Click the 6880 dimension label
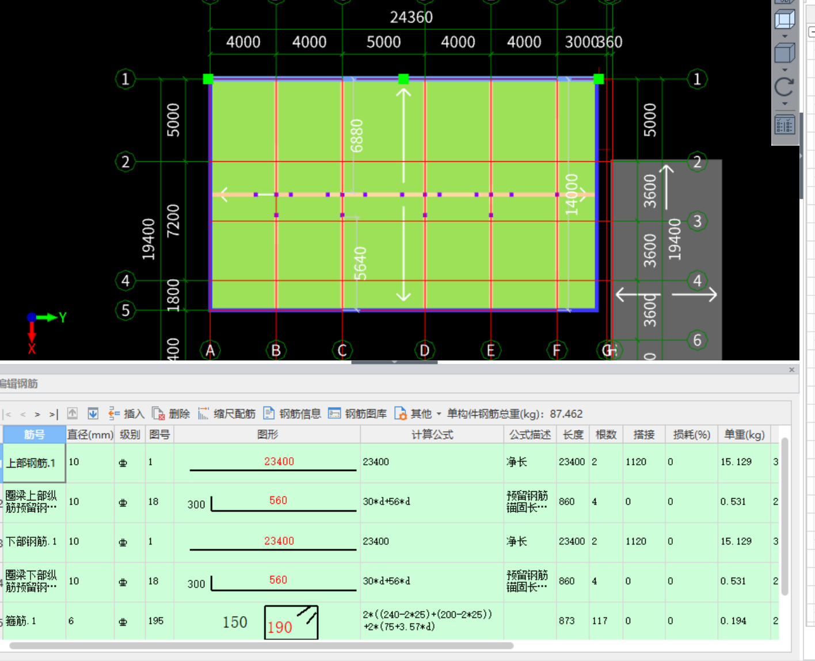Image resolution: width=815 pixels, height=661 pixels. point(357,136)
